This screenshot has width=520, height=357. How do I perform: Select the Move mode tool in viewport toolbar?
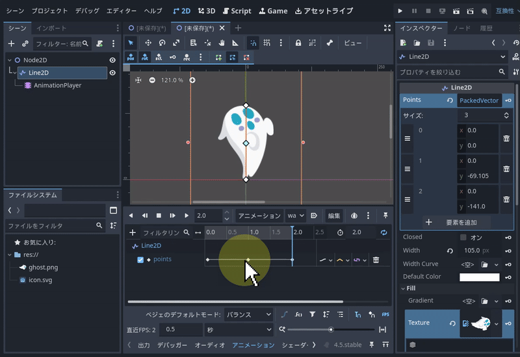pyautogui.click(x=148, y=43)
